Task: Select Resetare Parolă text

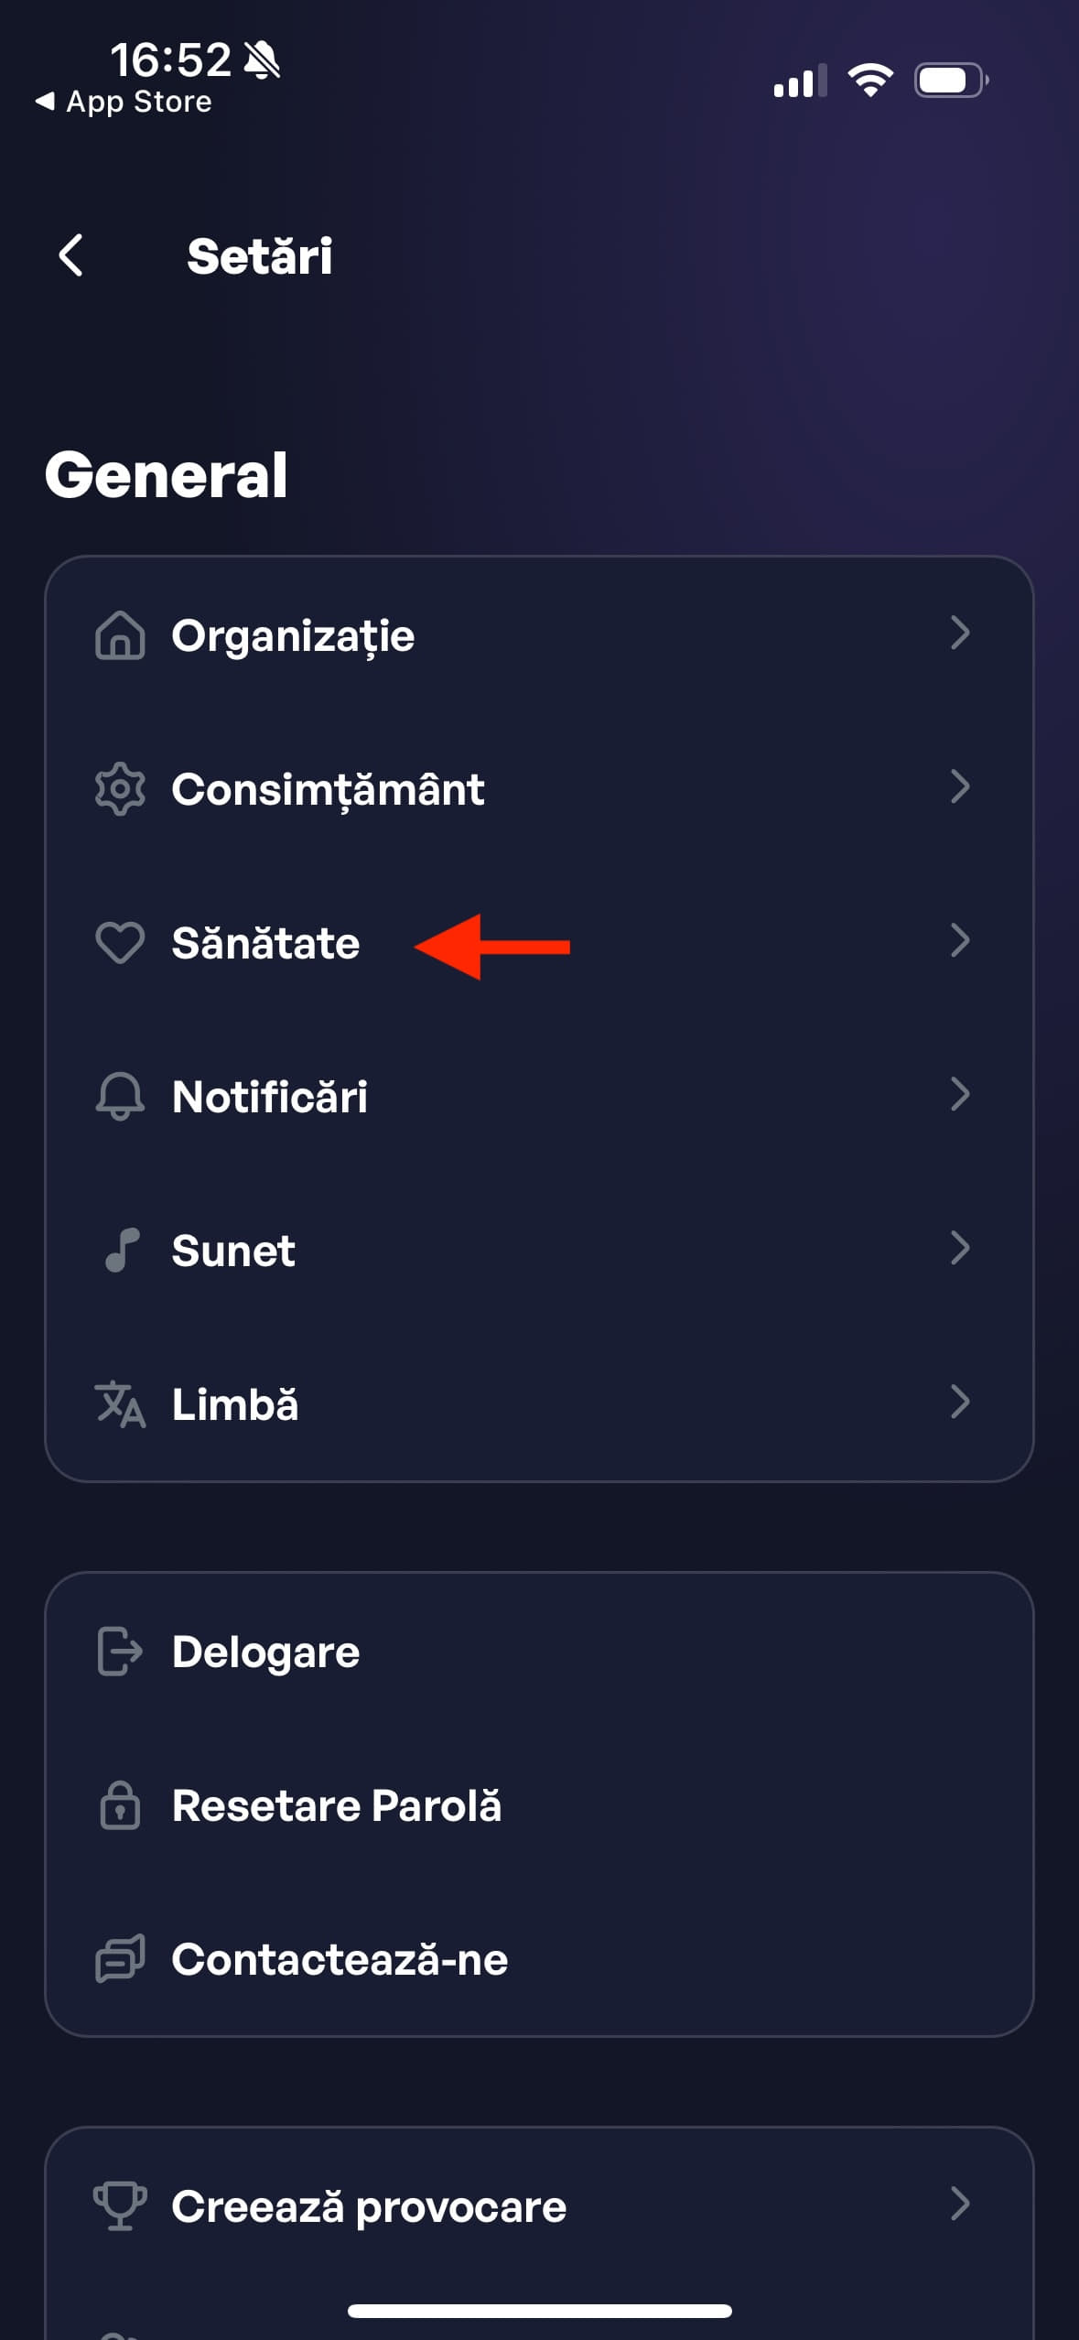Action: pos(337,1805)
